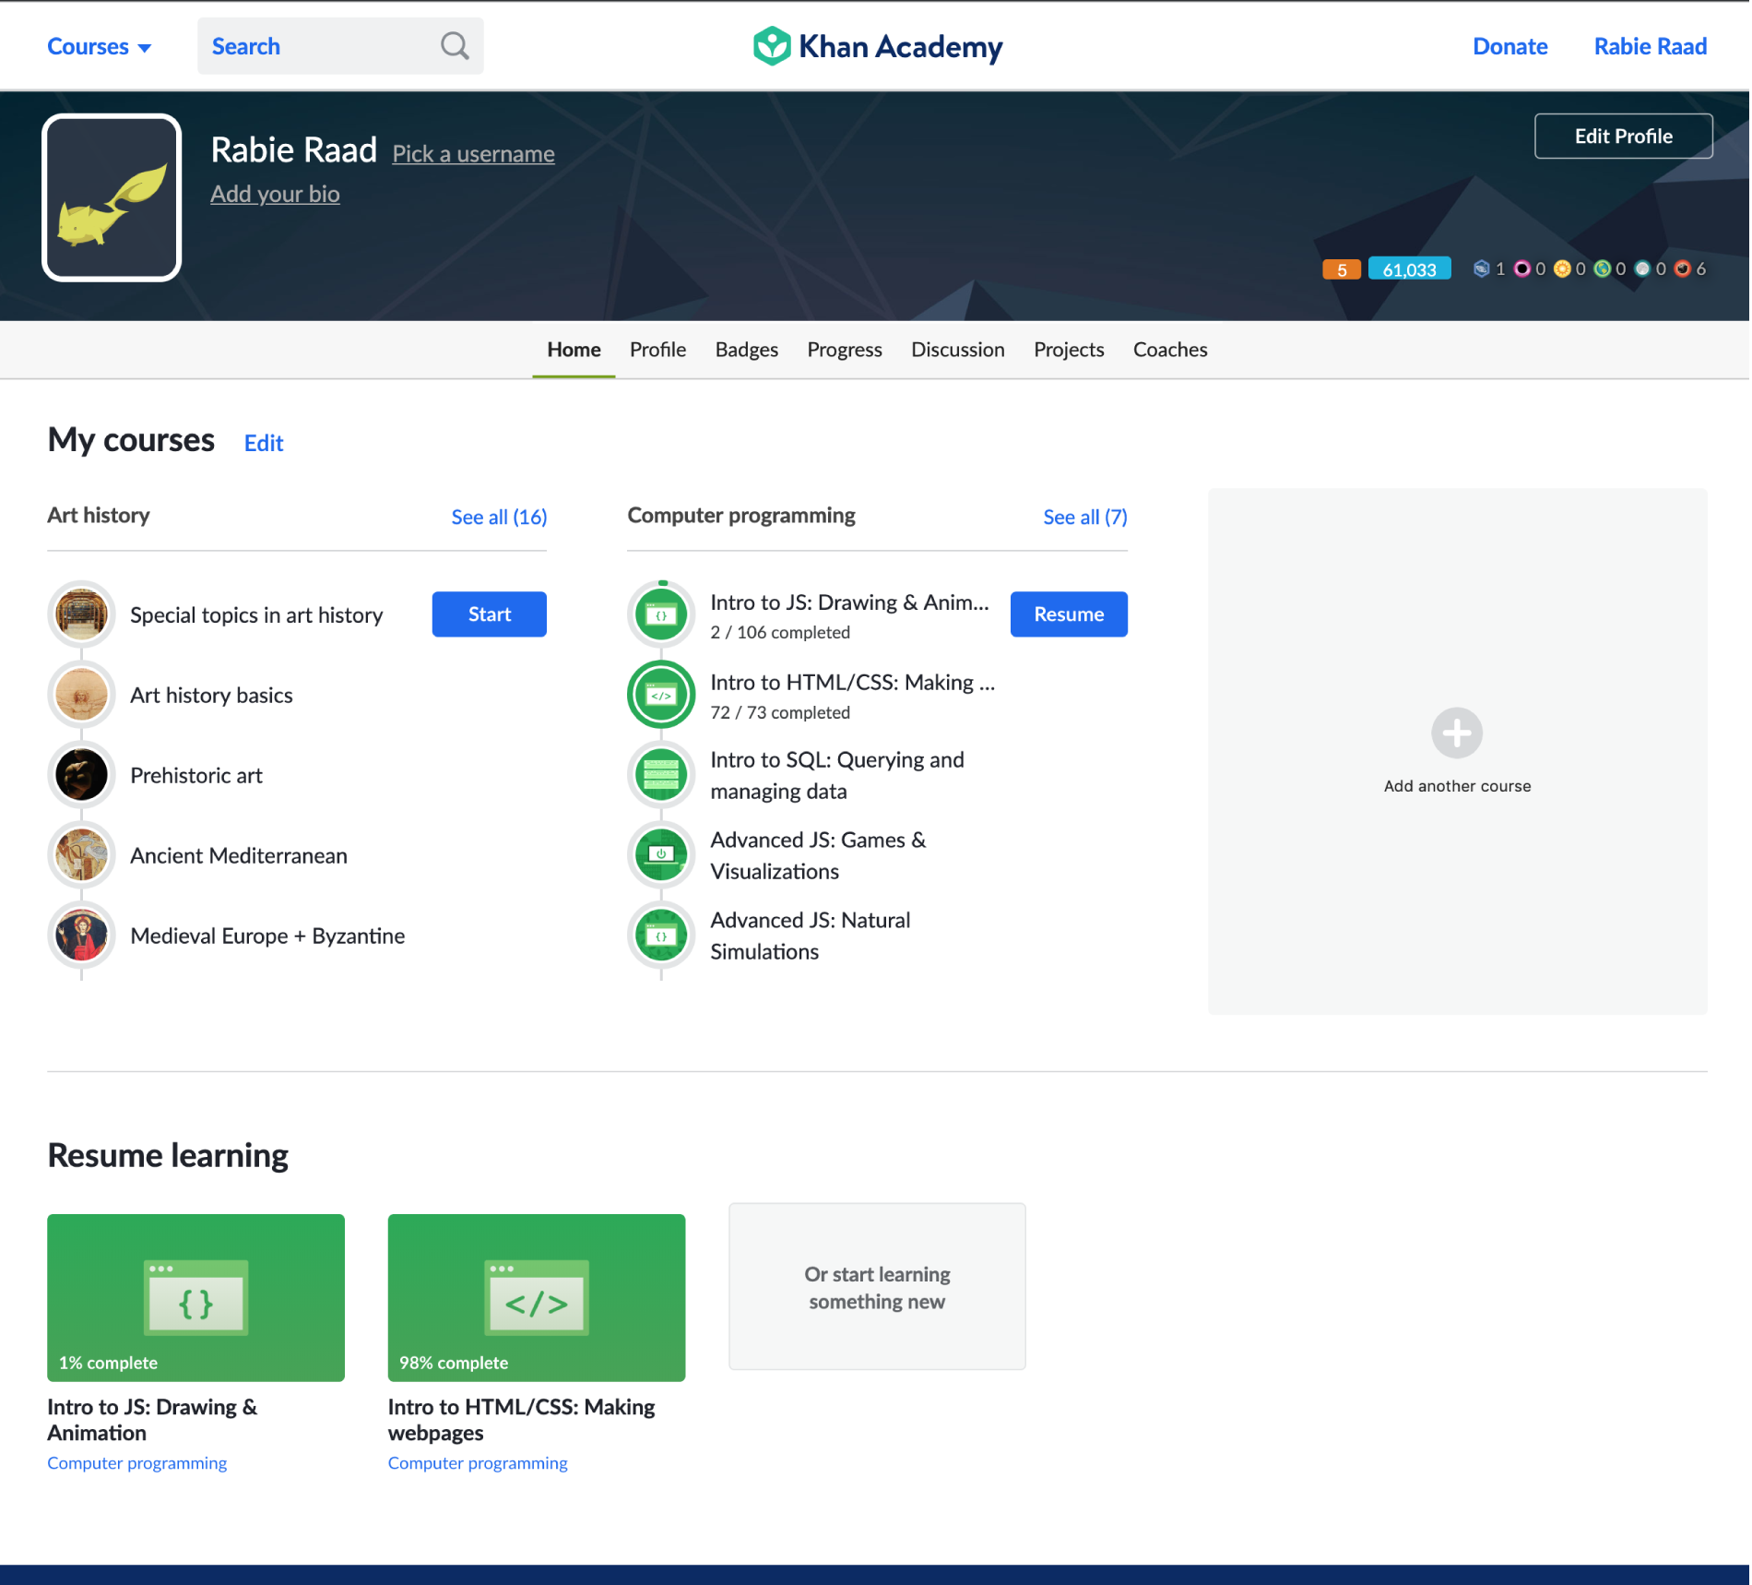Click the Meteorite badge icon with count 1
The width and height of the screenshot is (1752, 1585).
[1481, 268]
